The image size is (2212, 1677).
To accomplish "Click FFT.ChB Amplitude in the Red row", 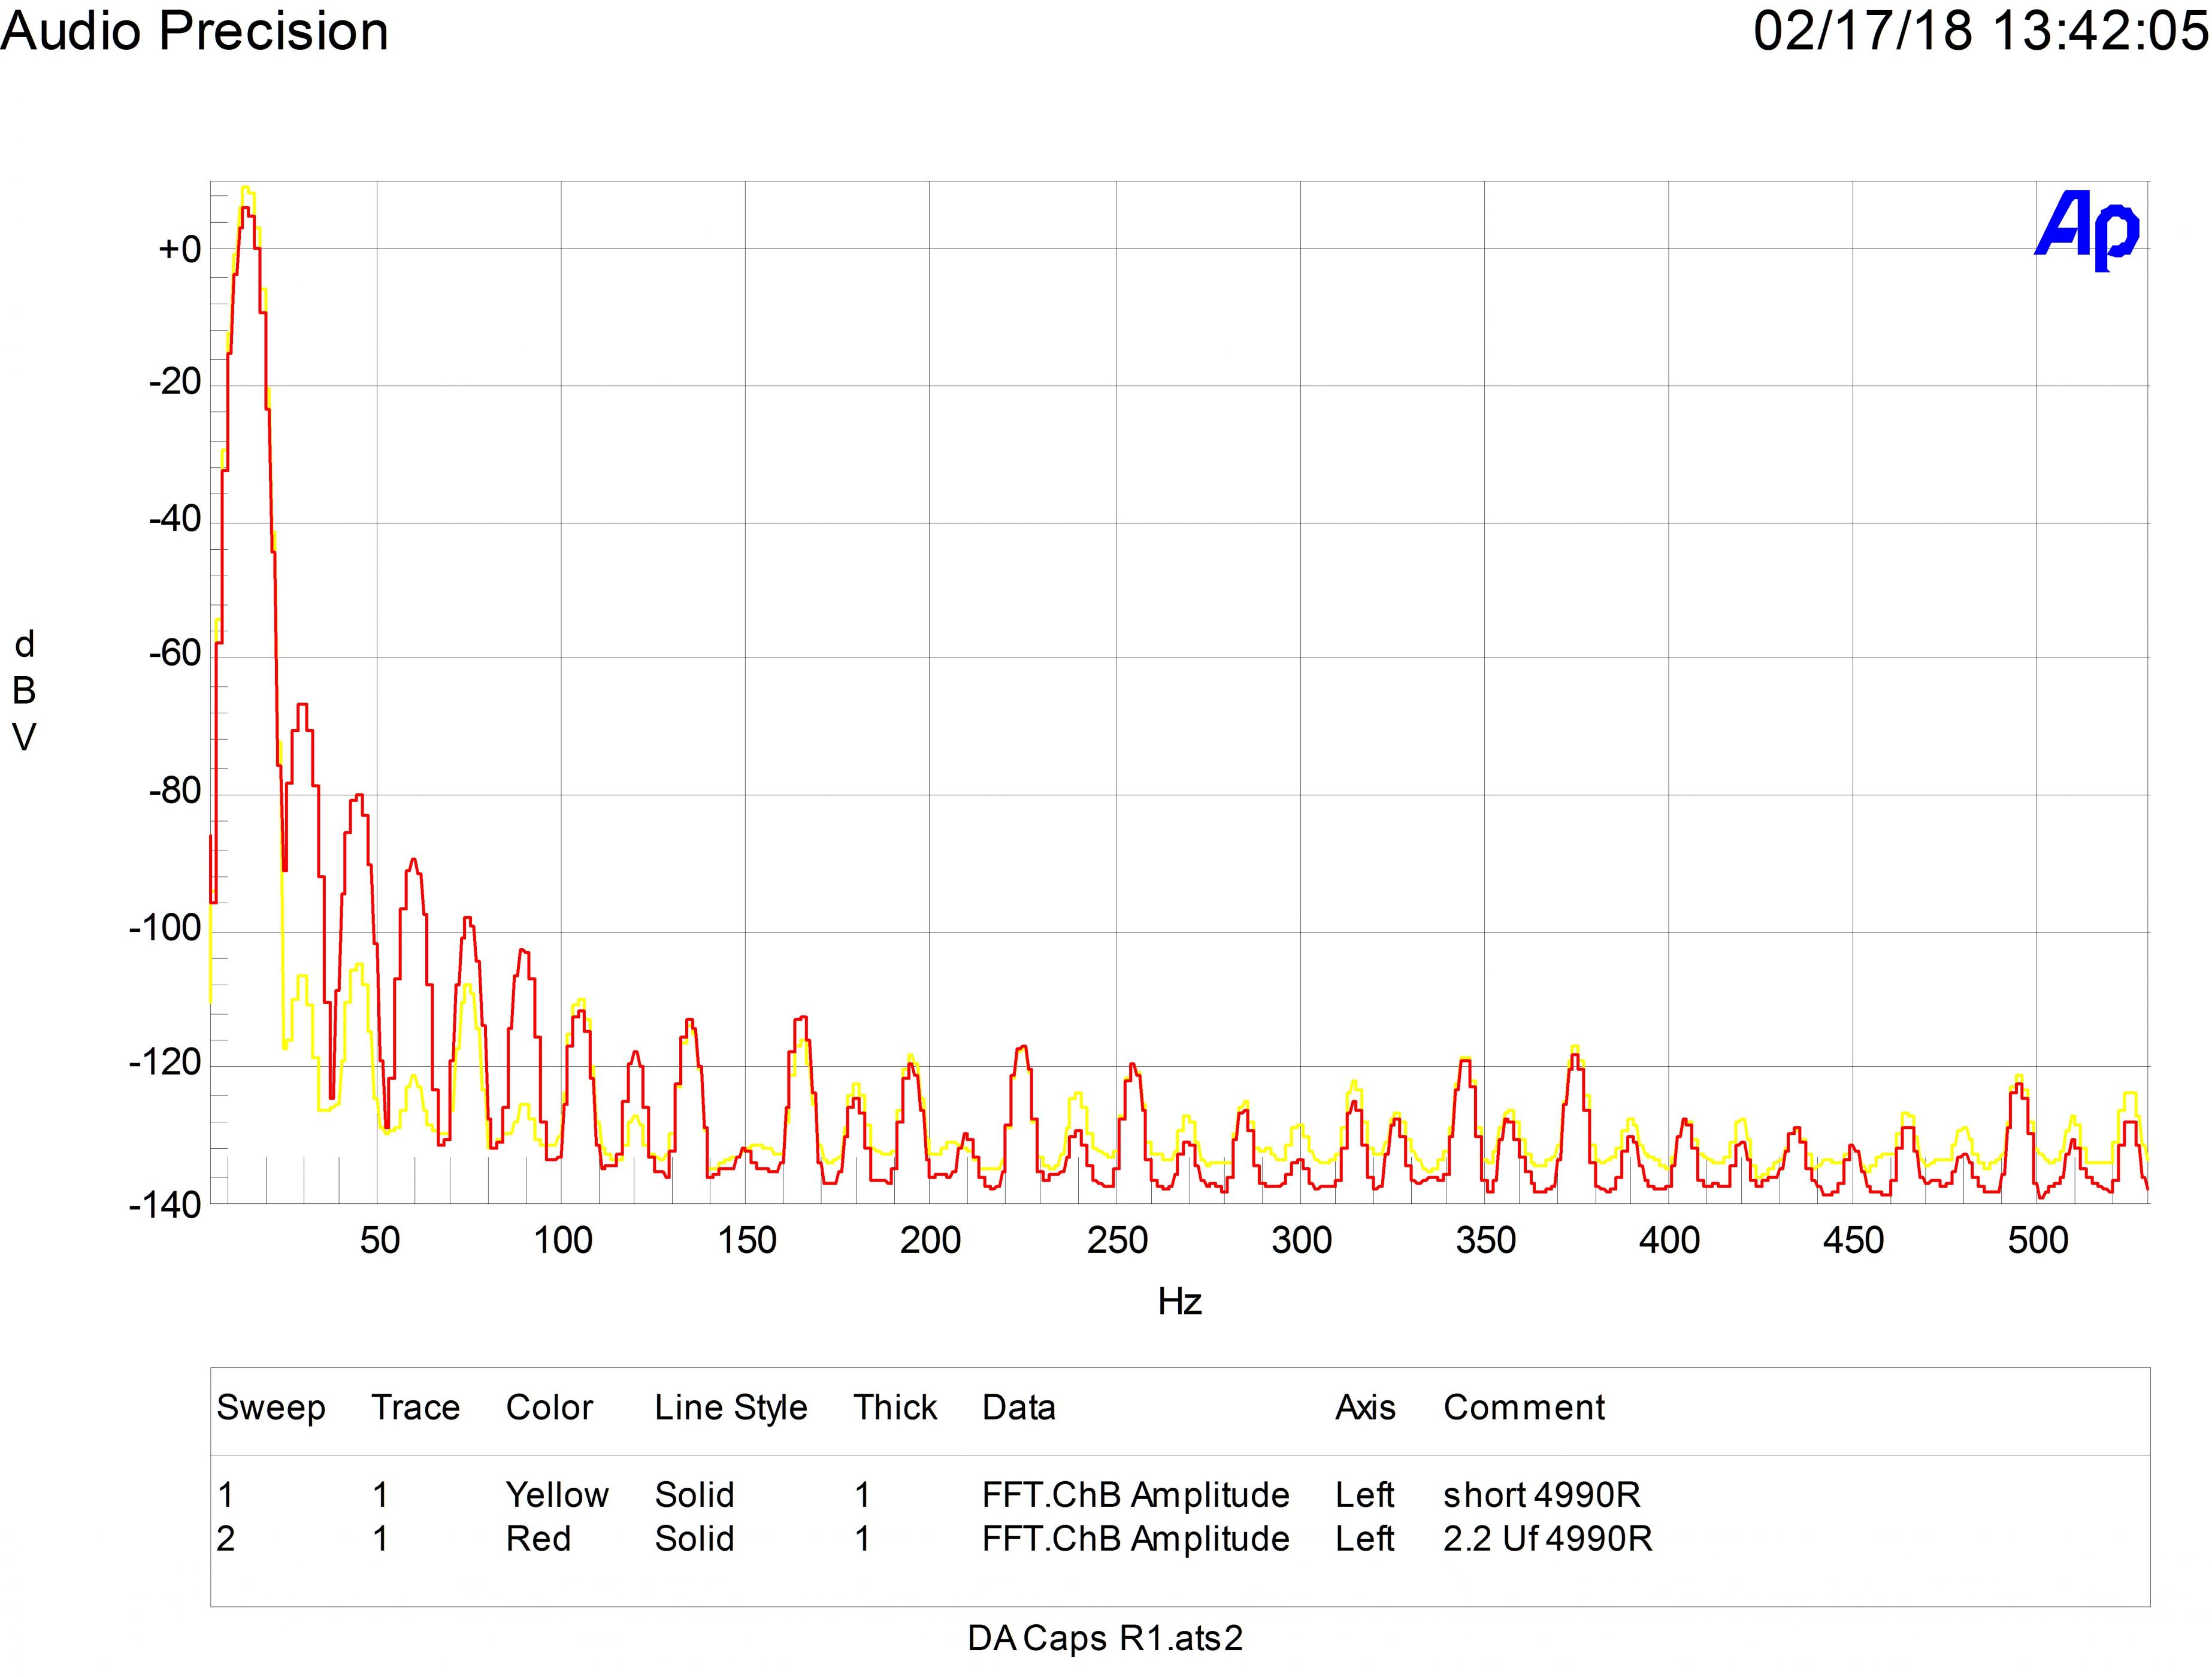I will pyautogui.click(x=1135, y=1539).
